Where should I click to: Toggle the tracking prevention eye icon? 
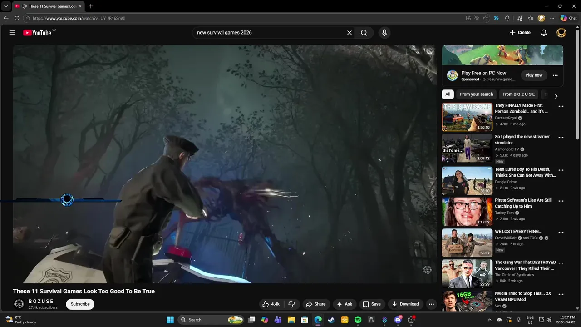click(x=477, y=18)
